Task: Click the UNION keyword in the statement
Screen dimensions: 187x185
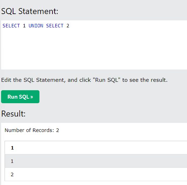Action: tap(36, 26)
